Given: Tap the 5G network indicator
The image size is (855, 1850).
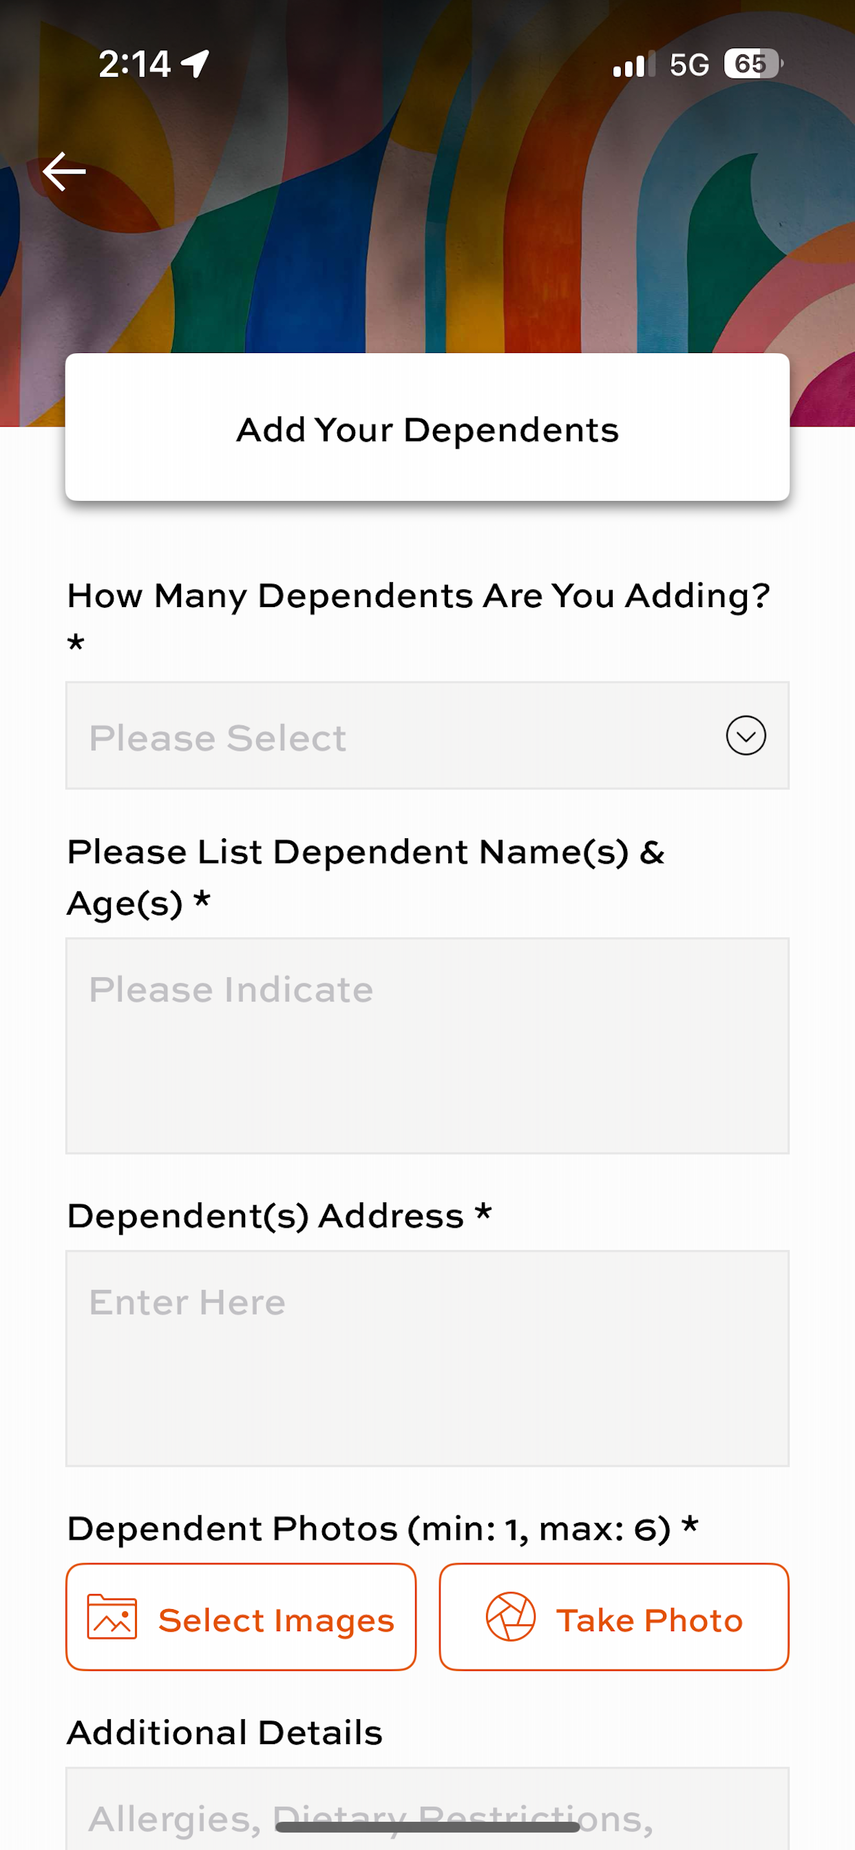Looking at the screenshot, I should point(689,65).
